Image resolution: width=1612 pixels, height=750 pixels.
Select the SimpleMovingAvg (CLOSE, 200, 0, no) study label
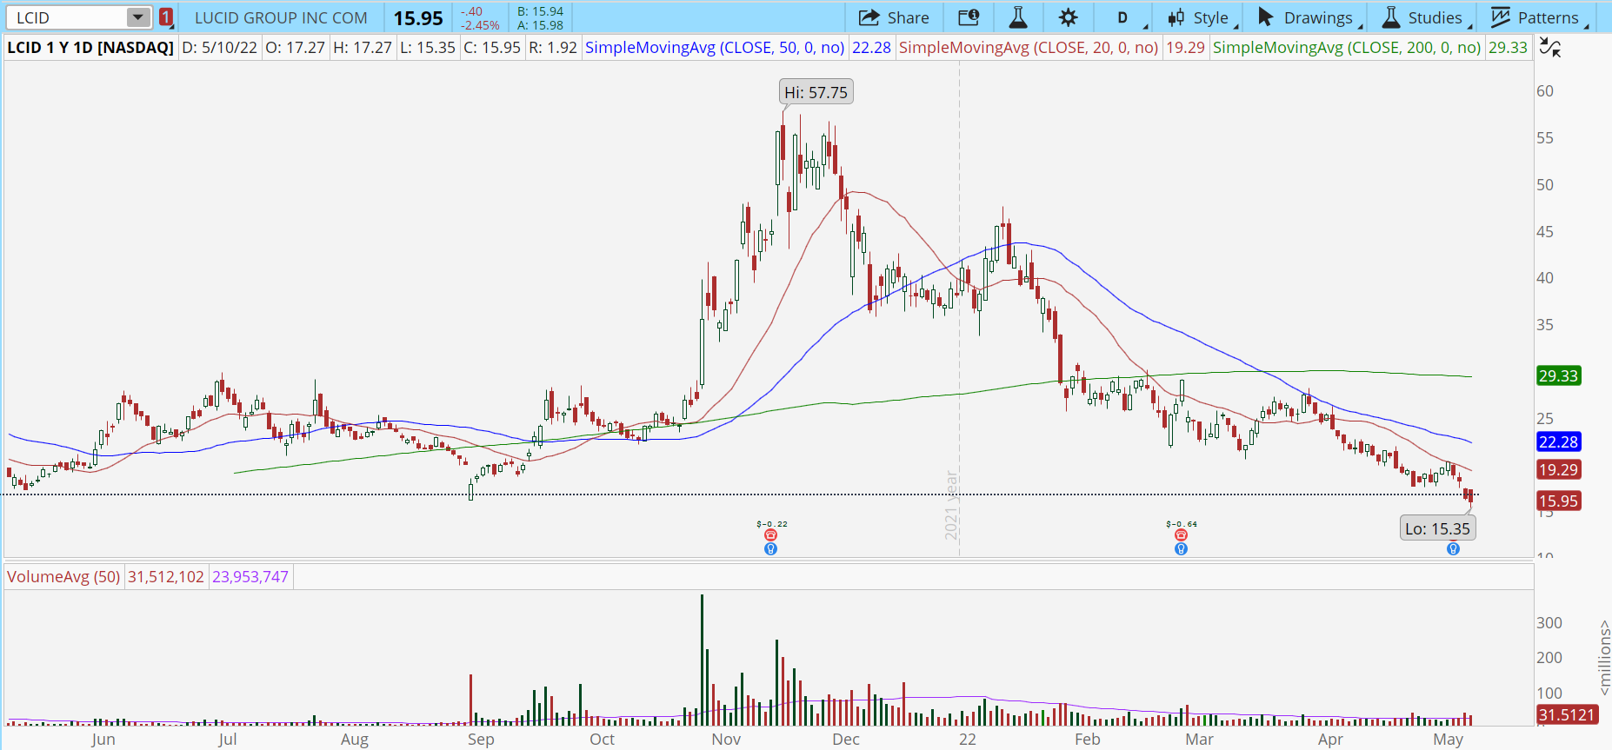1347,48
